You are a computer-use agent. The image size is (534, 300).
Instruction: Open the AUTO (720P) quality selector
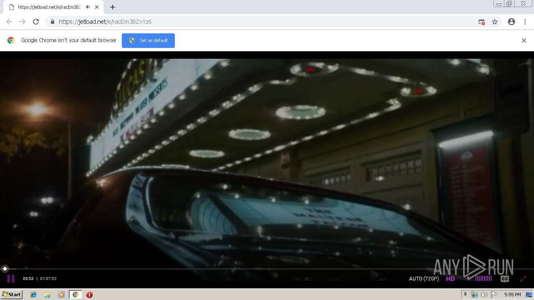424,279
